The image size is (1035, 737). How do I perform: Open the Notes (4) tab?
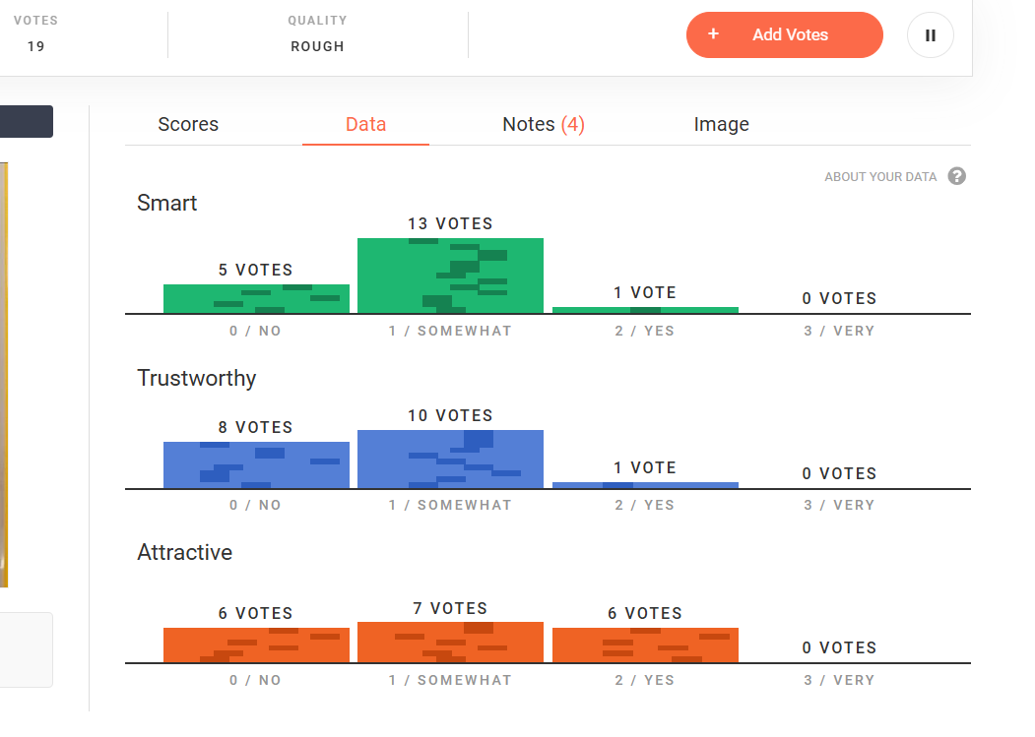tap(544, 124)
